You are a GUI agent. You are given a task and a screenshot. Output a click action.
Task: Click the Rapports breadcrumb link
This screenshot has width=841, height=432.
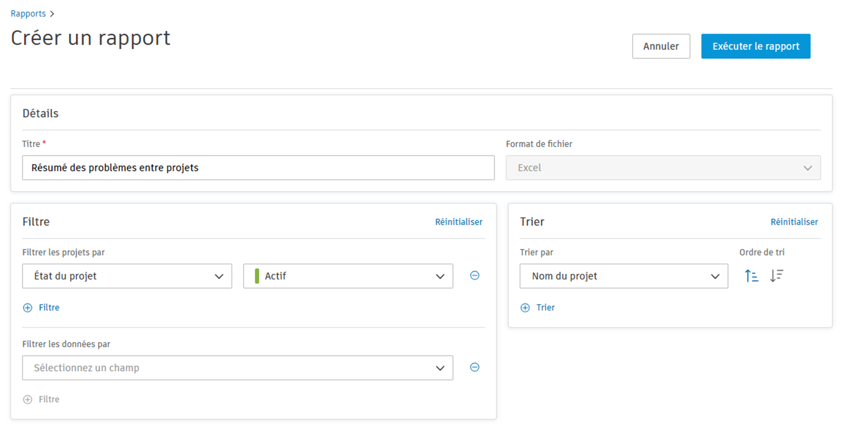coord(28,13)
